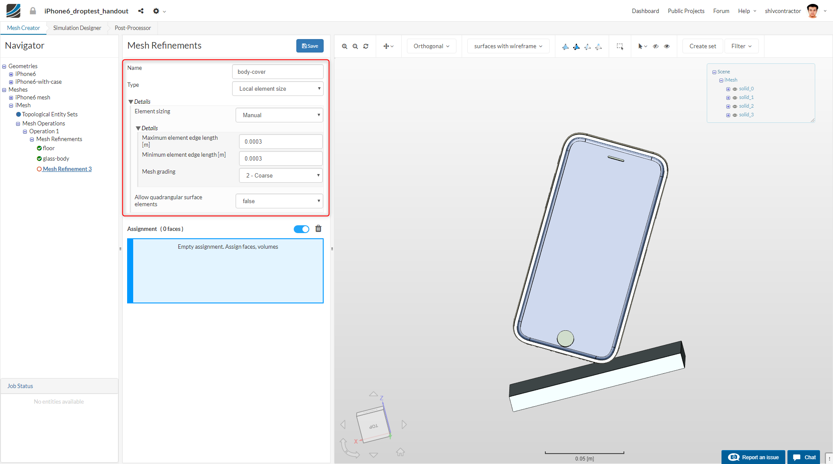Open the Dashboard page
This screenshot has height=464, width=833.
[x=645, y=11]
